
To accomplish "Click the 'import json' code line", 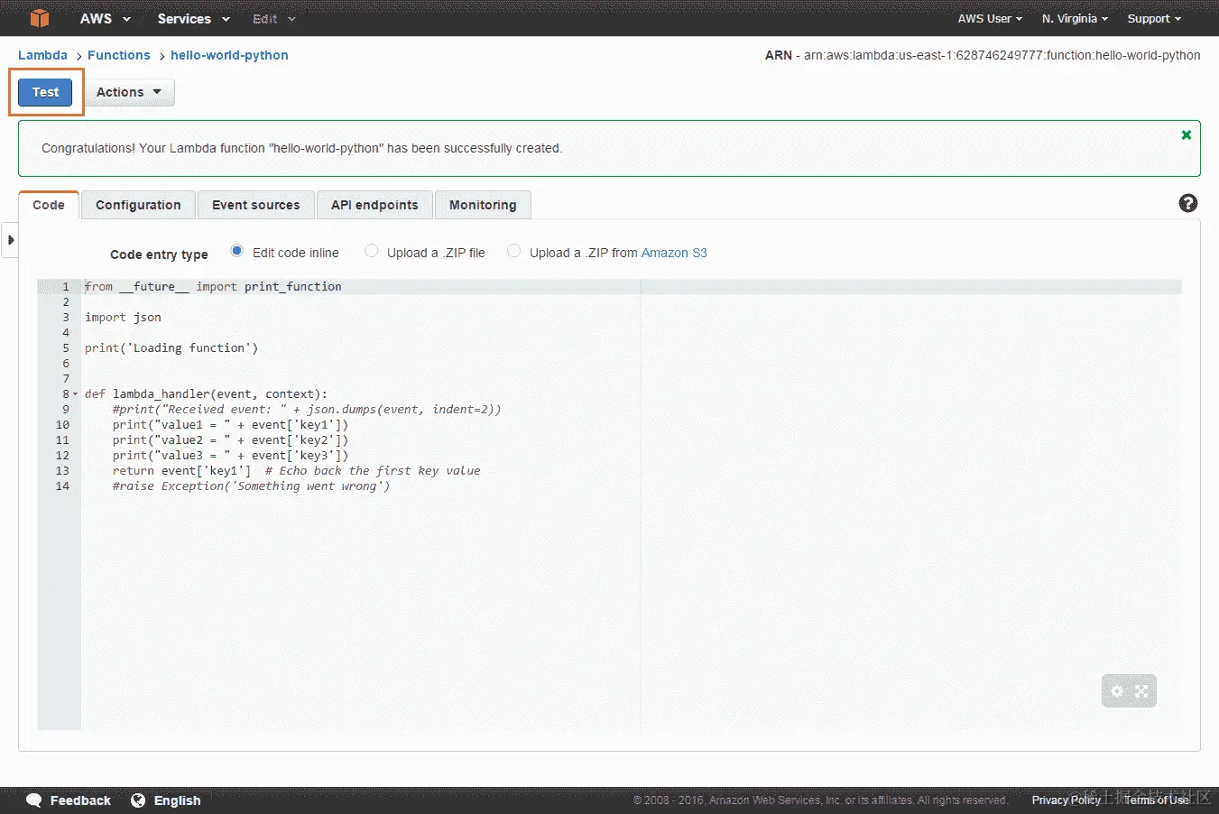I will tap(123, 318).
